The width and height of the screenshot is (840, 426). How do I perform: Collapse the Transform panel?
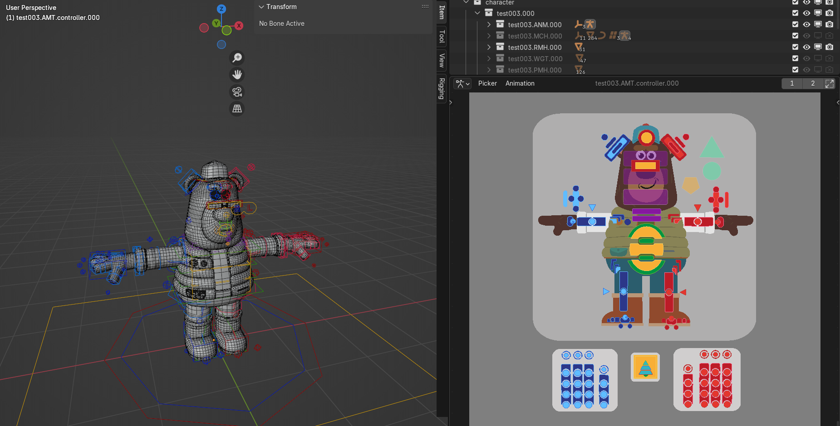tap(261, 7)
